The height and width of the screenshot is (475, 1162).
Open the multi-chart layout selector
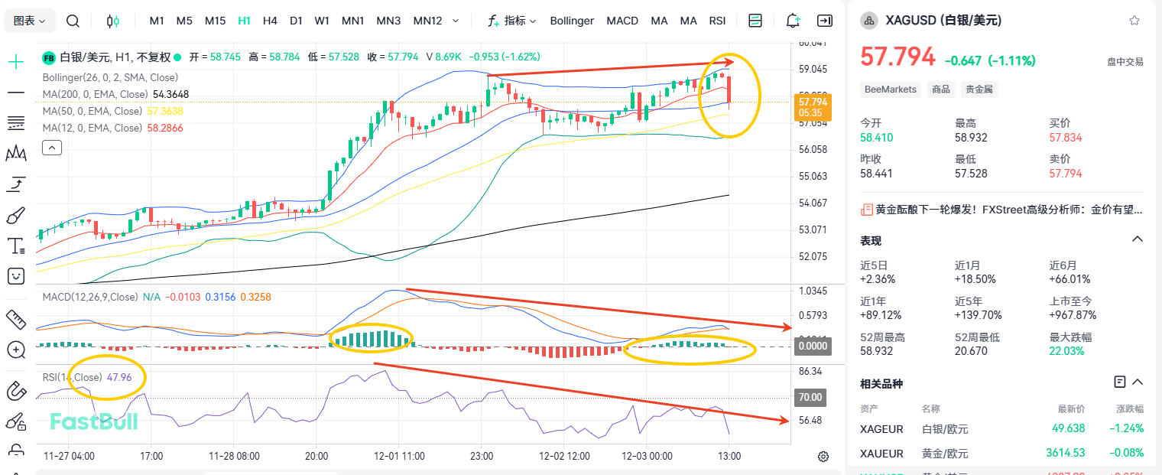[x=755, y=21]
